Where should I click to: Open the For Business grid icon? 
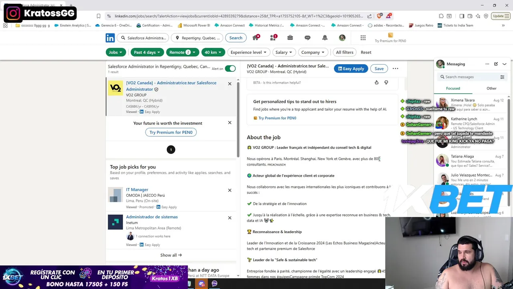[x=363, y=38]
